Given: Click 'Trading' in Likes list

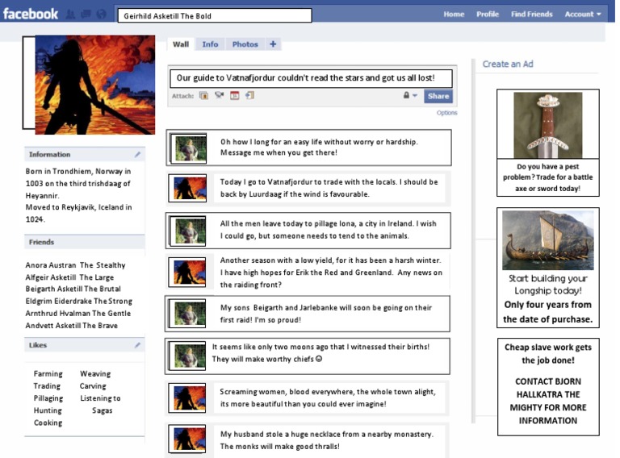Looking at the screenshot, I should [x=47, y=385].
